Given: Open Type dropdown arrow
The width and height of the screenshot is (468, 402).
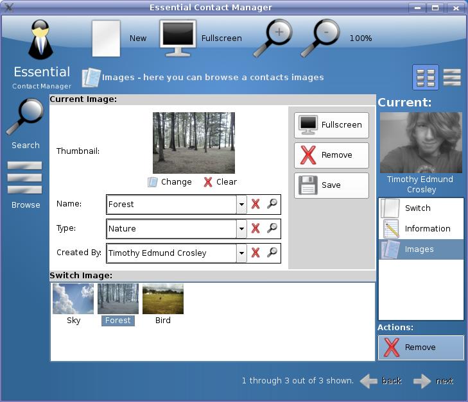Looking at the screenshot, I should coord(241,229).
